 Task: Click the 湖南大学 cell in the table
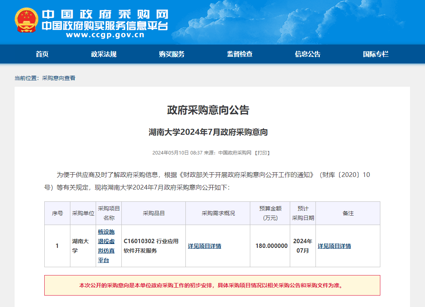83,246
